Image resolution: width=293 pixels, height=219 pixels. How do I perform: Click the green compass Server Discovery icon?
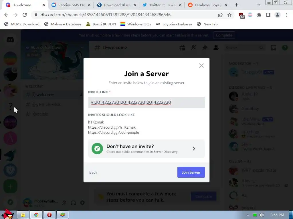coord(97,149)
